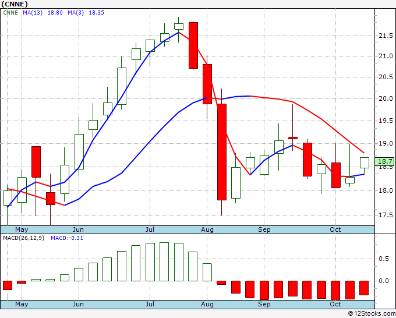Click the 21.5 price axis label
The height and width of the screenshot is (318, 396).
[386, 36]
